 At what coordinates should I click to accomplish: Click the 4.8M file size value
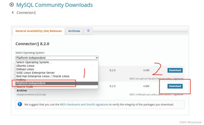coord(146,86)
